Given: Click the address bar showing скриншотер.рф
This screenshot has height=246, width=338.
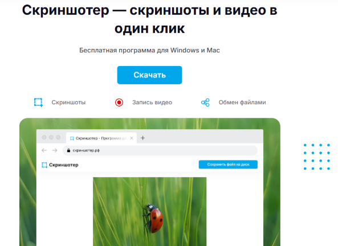Looking at the screenshot, I should 160,150.
